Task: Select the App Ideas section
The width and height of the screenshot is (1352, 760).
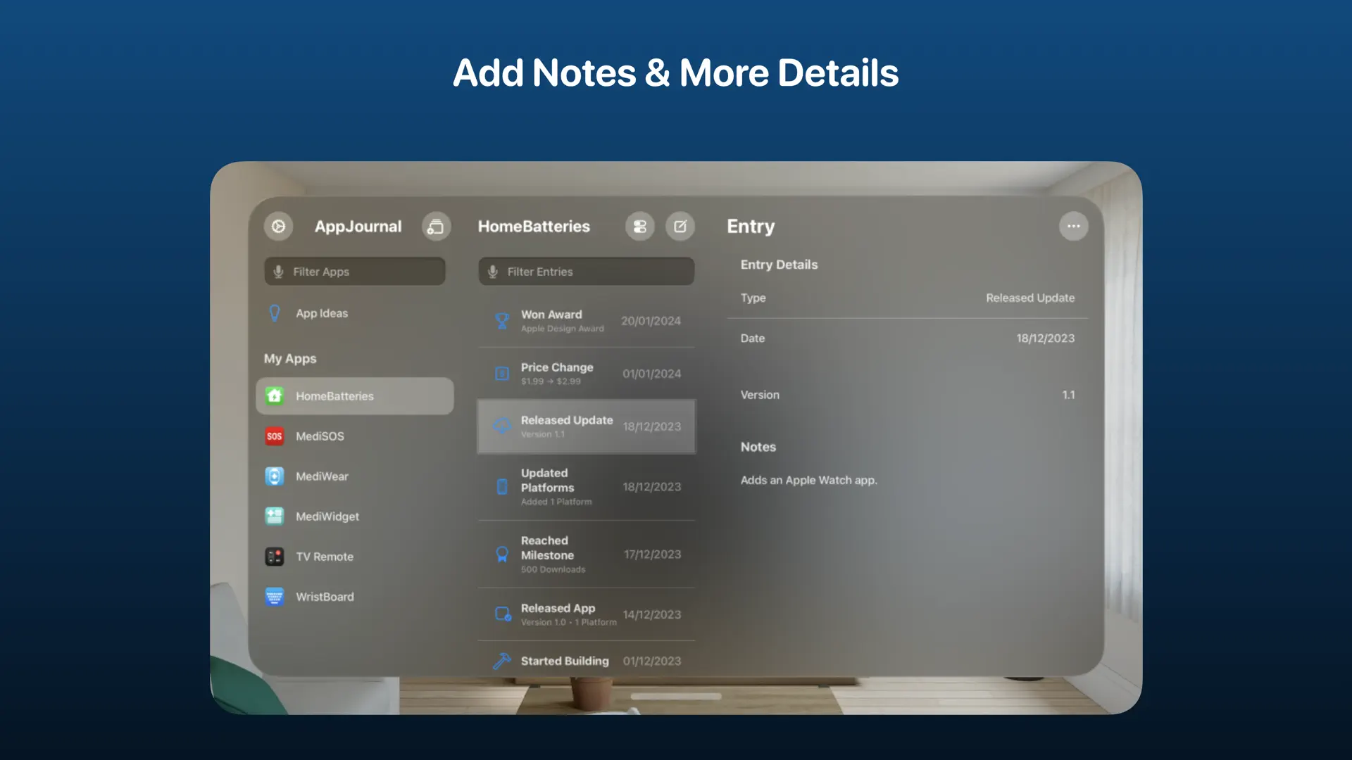Action: tap(322, 313)
